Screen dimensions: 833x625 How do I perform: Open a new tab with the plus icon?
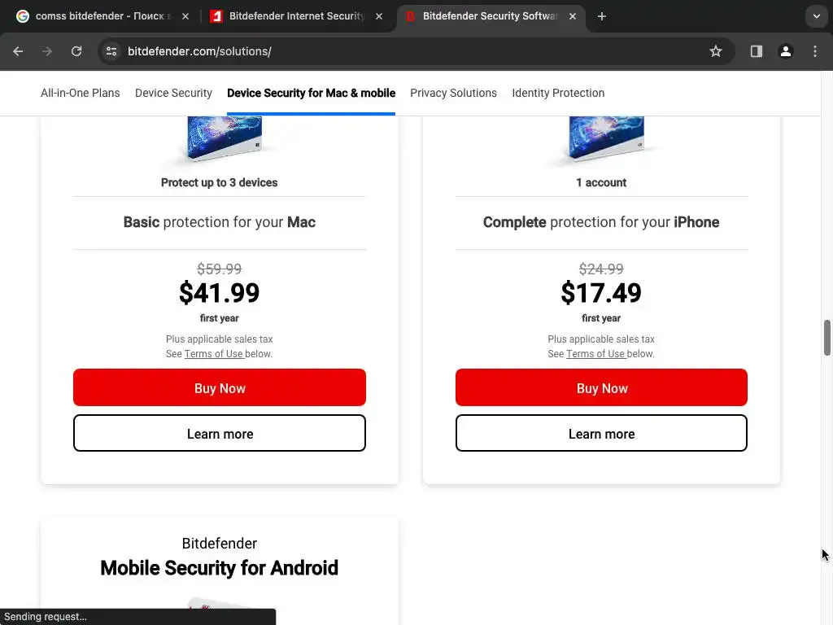[602, 16]
